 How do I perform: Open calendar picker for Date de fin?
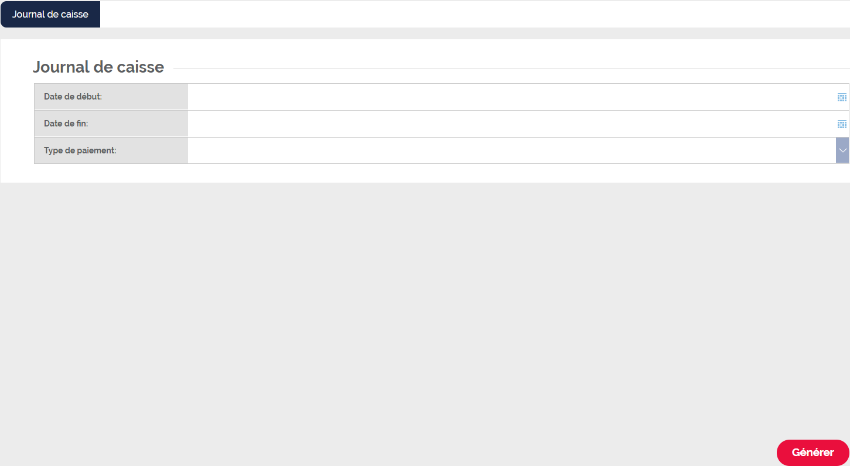click(842, 124)
